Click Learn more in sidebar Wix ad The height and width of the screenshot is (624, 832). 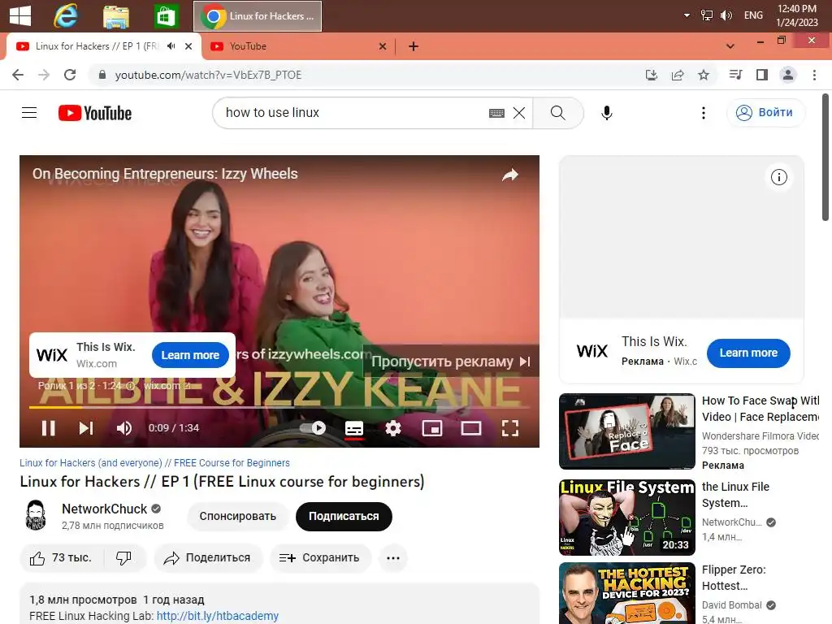pyautogui.click(x=748, y=353)
